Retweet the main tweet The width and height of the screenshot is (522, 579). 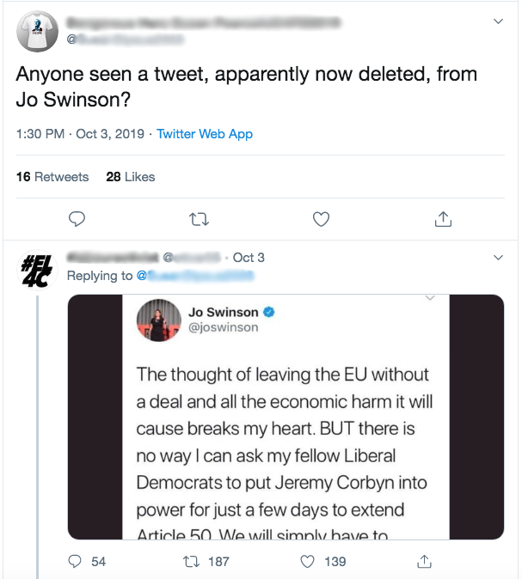199,219
